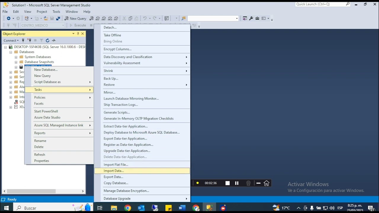Open Data Discovery and Classification submenu
Image resolution: width=379 pixels, height=213 pixels.
(142, 57)
